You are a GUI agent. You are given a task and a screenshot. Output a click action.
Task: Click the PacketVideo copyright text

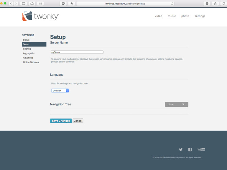point(177,157)
